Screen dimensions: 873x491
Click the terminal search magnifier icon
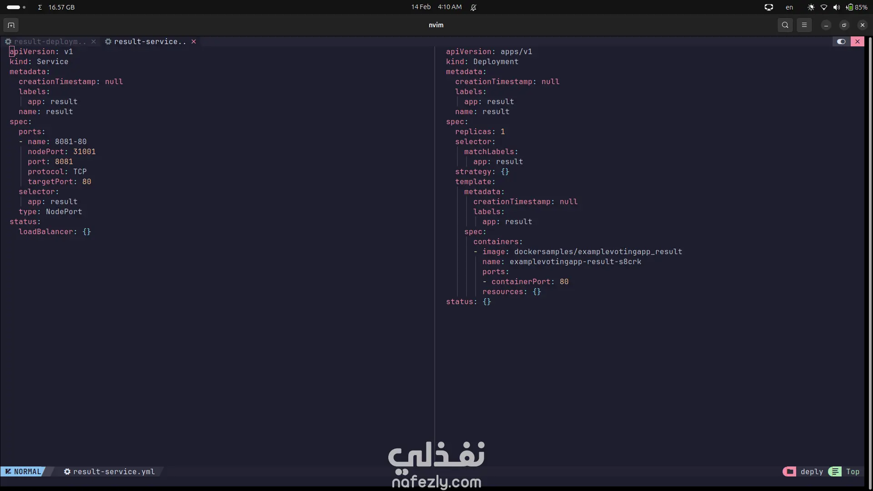[785, 25]
